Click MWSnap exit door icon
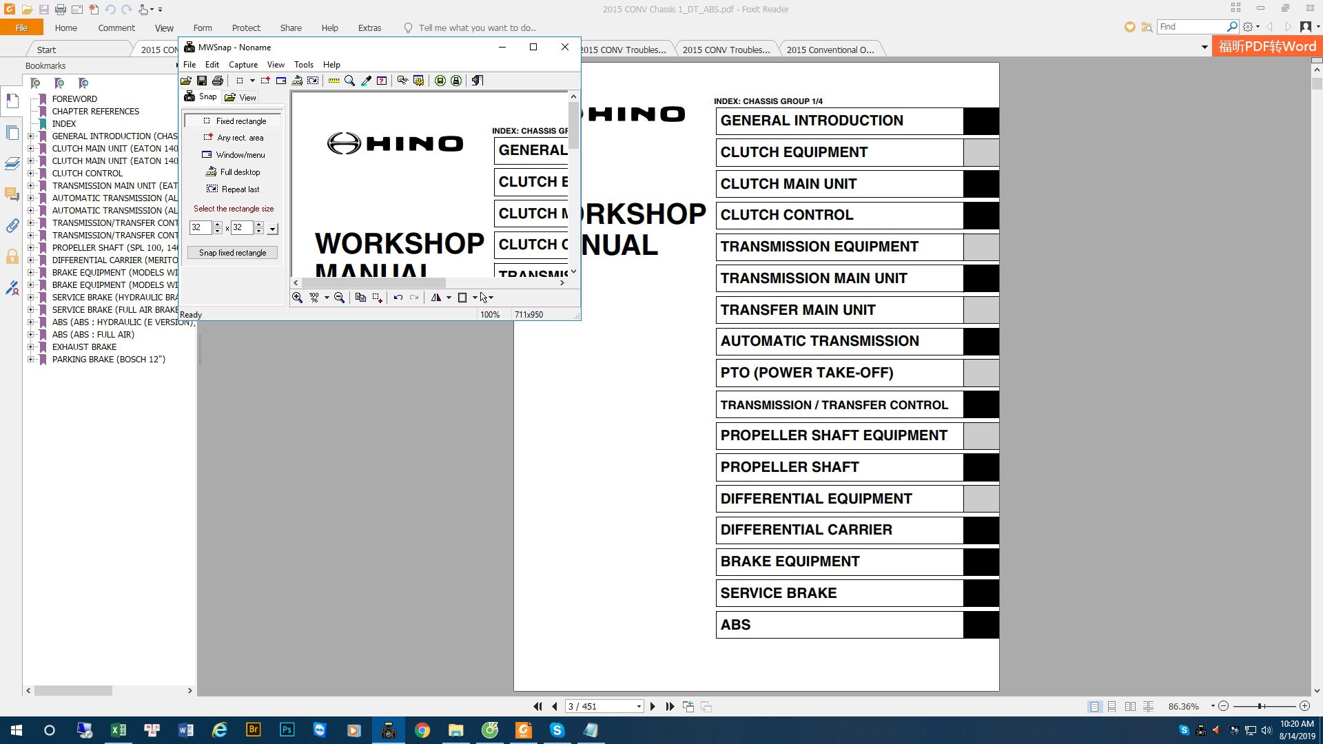This screenshot has width=1323, height=744. (478, 81)
